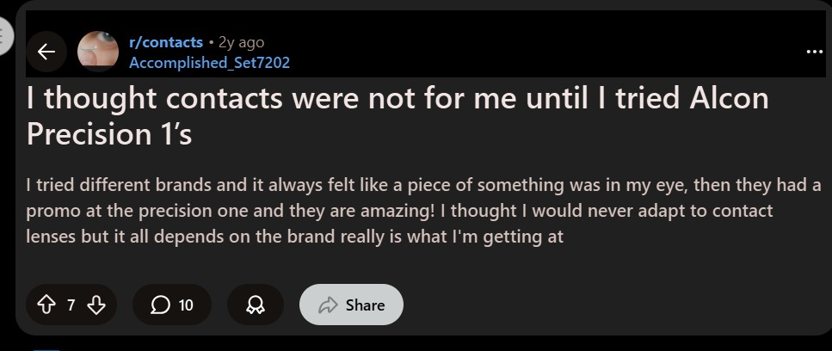
Task: Click the post body paragraph text
Action: coord(423,211)
